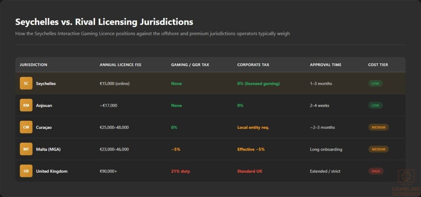Select the LOW cost tier badge for Anjouan
This screenshot has width=421, height=197.
click(375, 105)
